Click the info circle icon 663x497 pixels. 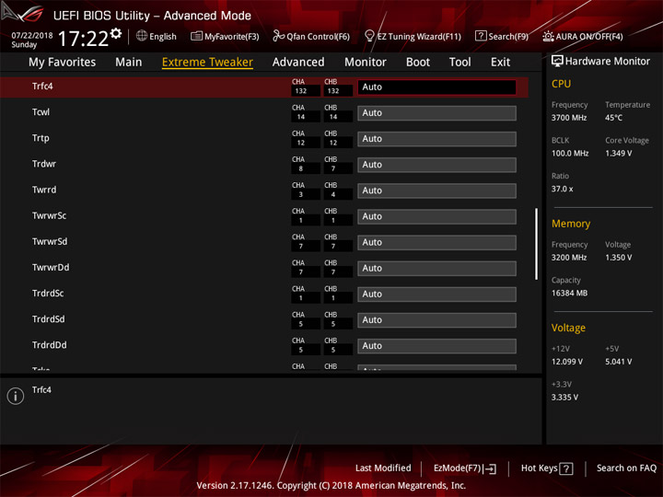pos(16,396)
